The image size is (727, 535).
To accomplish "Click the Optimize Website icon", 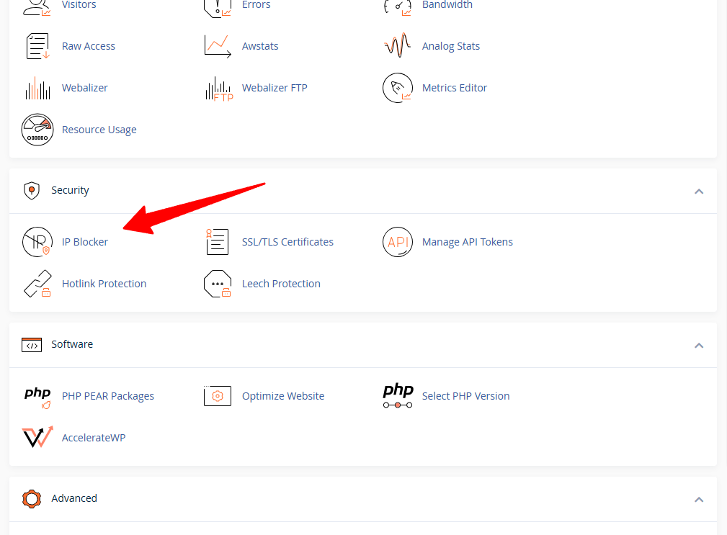I will click(218, 395).
